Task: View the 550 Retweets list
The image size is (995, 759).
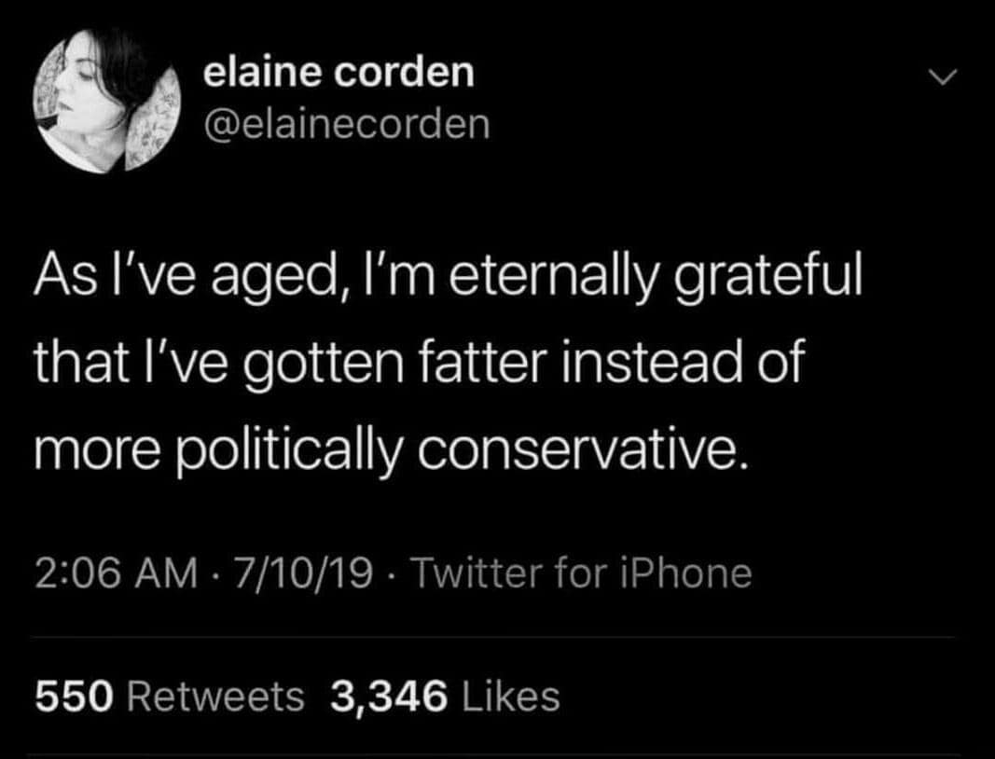Action: click(170, 695)
